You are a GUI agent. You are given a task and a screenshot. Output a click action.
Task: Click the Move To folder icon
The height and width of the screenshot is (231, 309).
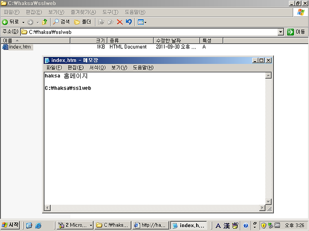tap(101, 22)
